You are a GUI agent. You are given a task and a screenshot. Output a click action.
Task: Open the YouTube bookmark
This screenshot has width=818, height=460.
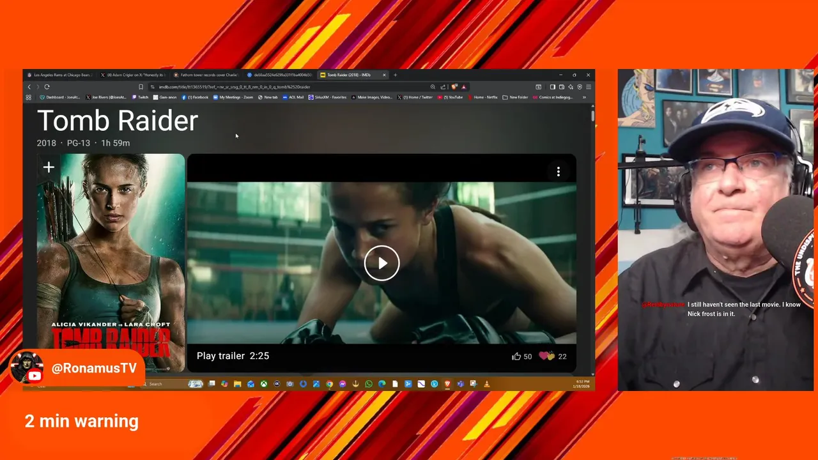coord(450,97)
